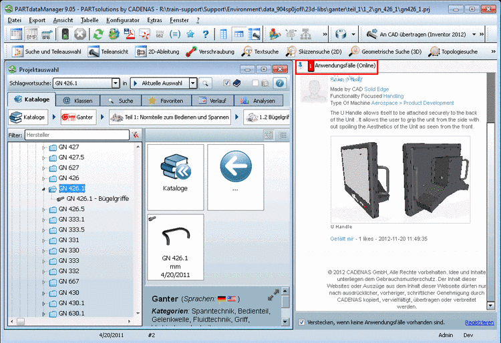Click the DIN 982 toolbar icon
The image size is (501, 343).
[x=160, y=34]
